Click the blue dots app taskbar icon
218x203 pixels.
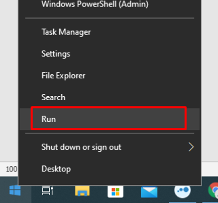pos(182,190)
